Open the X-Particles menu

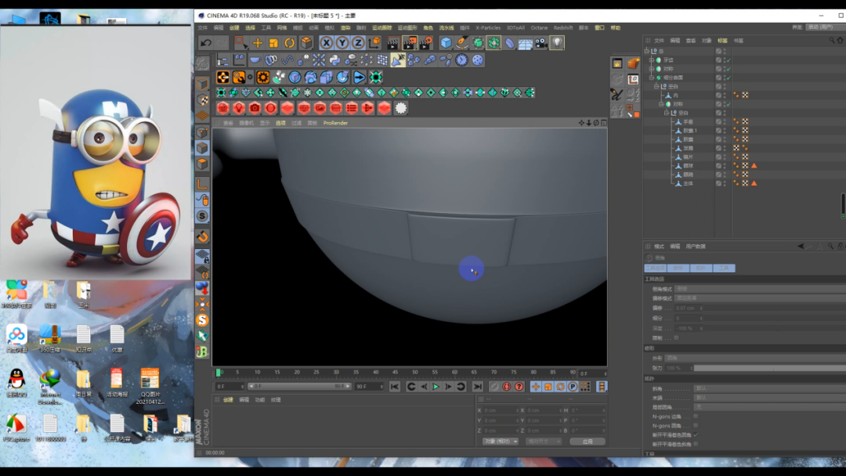(488, 27)
